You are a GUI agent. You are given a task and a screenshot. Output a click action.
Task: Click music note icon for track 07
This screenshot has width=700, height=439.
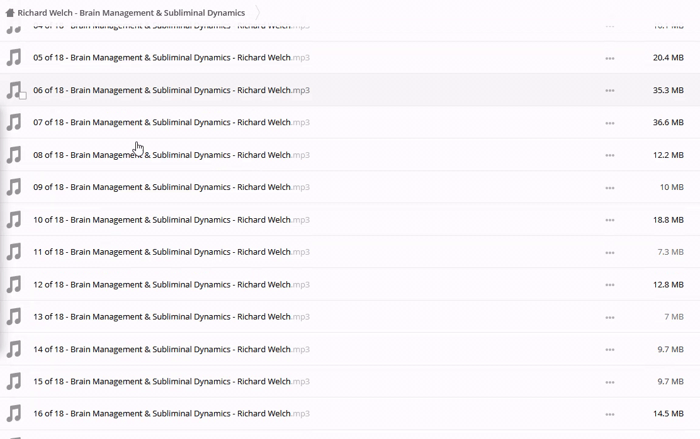13,123
